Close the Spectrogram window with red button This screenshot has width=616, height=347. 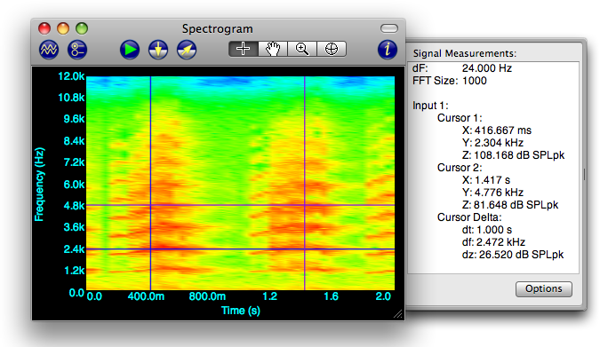pyautogui.click(x=44, y=28)
